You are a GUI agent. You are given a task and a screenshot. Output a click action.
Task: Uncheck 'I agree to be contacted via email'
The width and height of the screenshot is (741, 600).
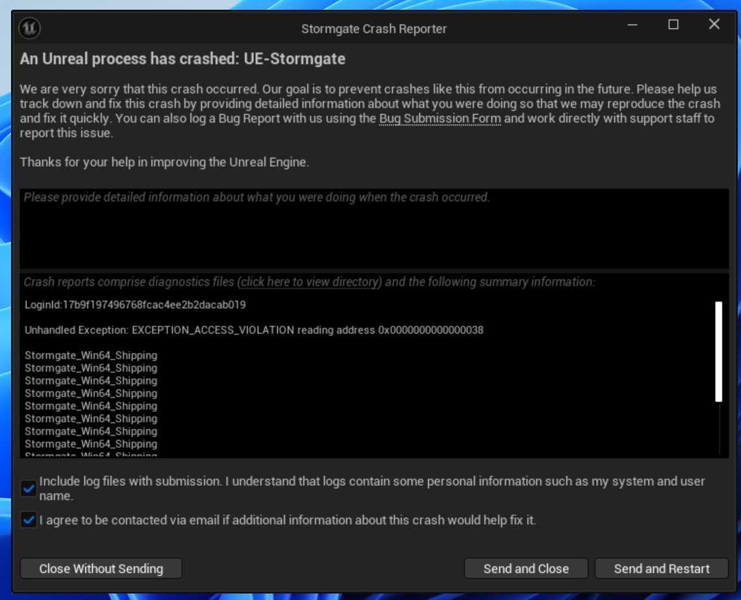click(29, 520)
